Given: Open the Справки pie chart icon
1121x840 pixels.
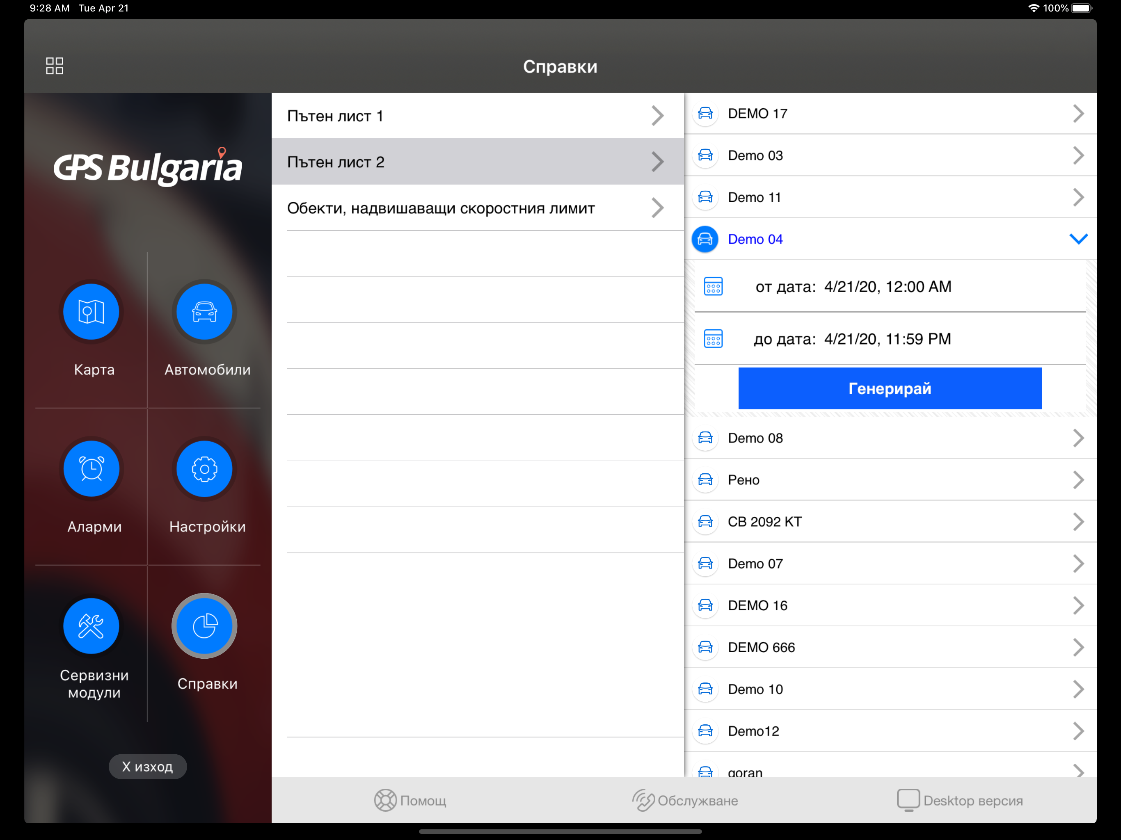Looking at the screenshot, I should click(x=204, y=626).
